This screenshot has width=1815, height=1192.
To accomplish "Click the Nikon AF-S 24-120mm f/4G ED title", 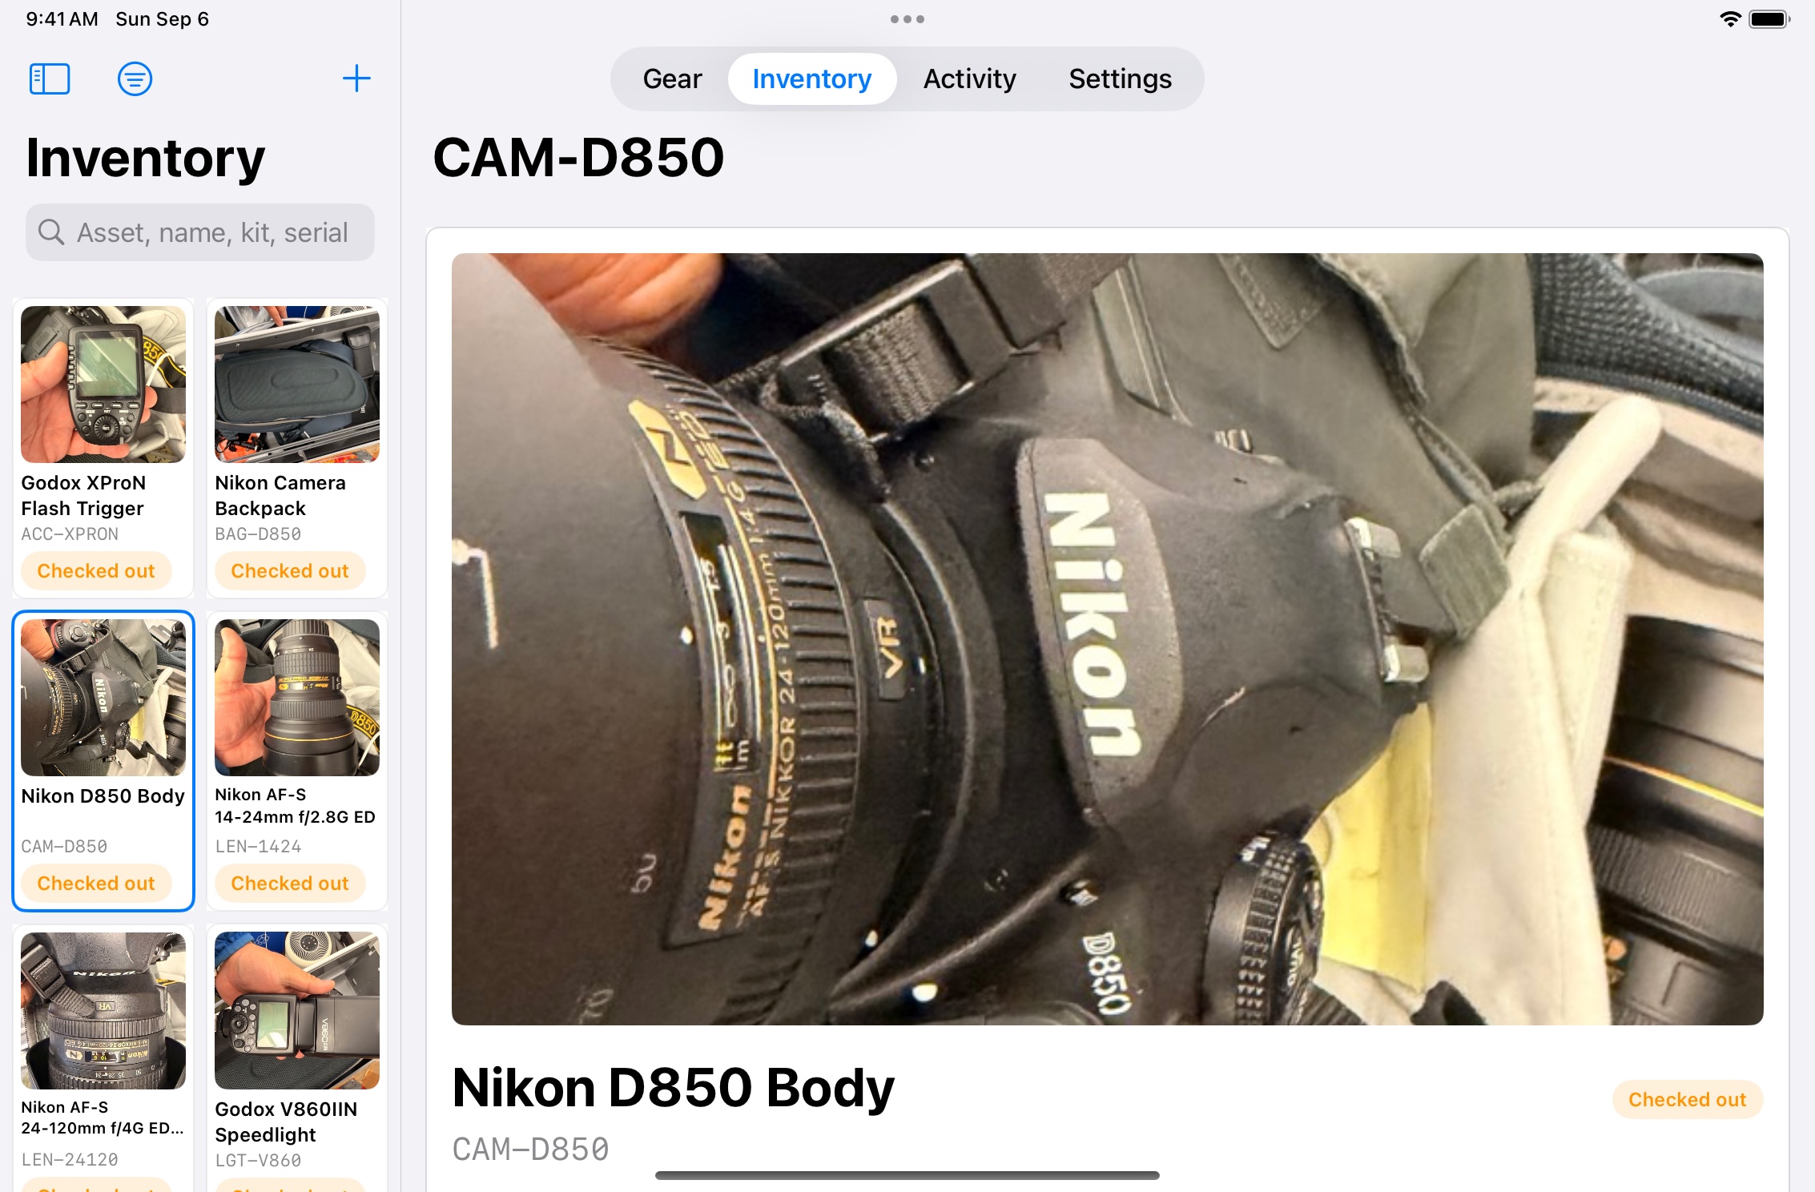I will [103, 1117].
